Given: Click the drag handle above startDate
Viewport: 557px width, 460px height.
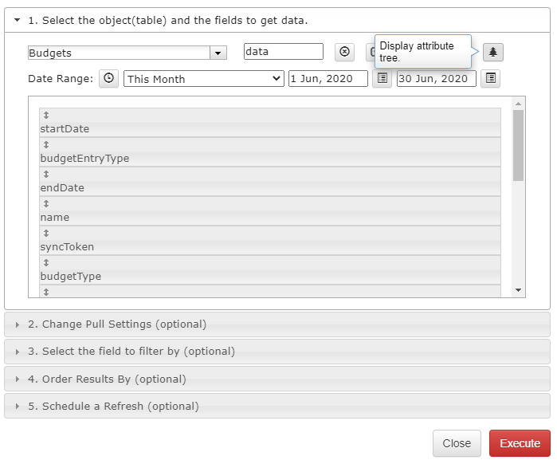Looking at the screenshot, I should click(x=45, y=116).
